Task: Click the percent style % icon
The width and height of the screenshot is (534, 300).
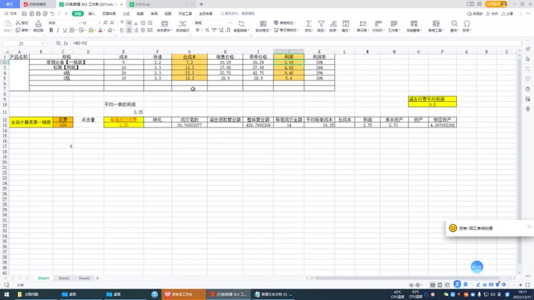Action: 207,30
